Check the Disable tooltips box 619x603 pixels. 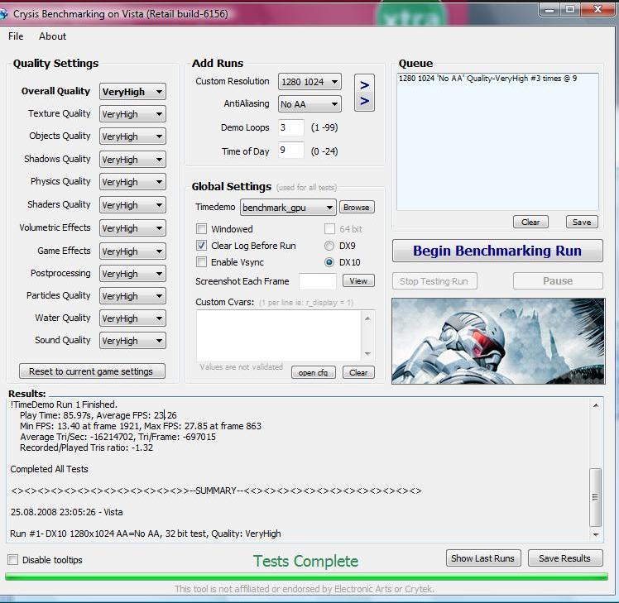coord(13,560)
